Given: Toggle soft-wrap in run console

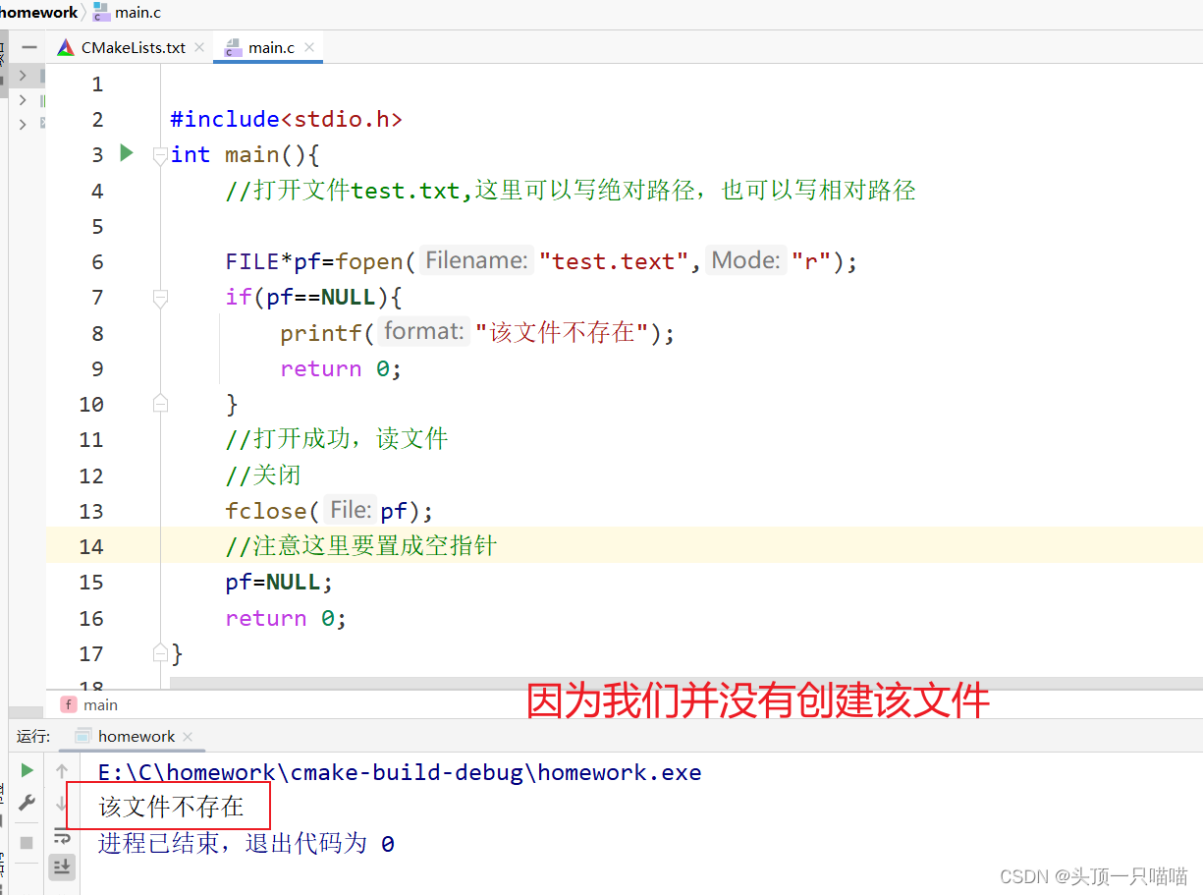Looking at the screenshot, I should 62,837.
